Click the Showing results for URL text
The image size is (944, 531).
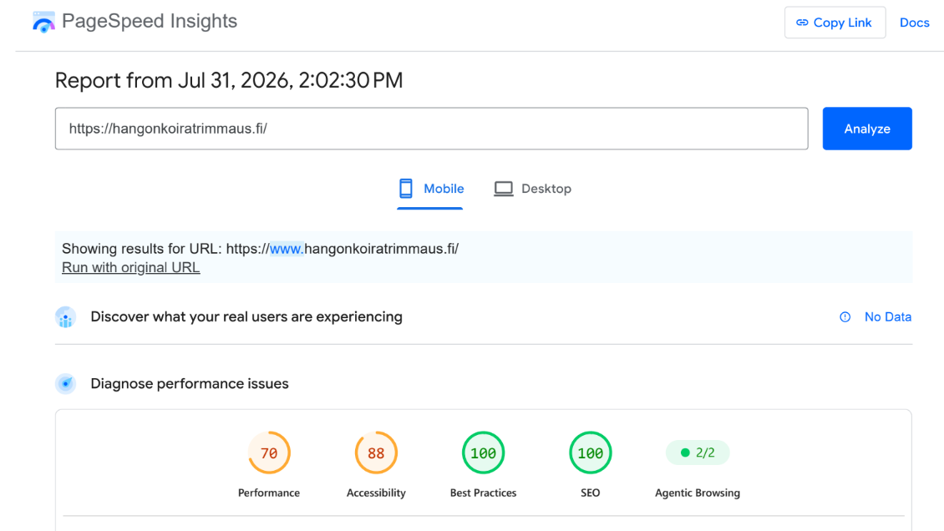260,249
